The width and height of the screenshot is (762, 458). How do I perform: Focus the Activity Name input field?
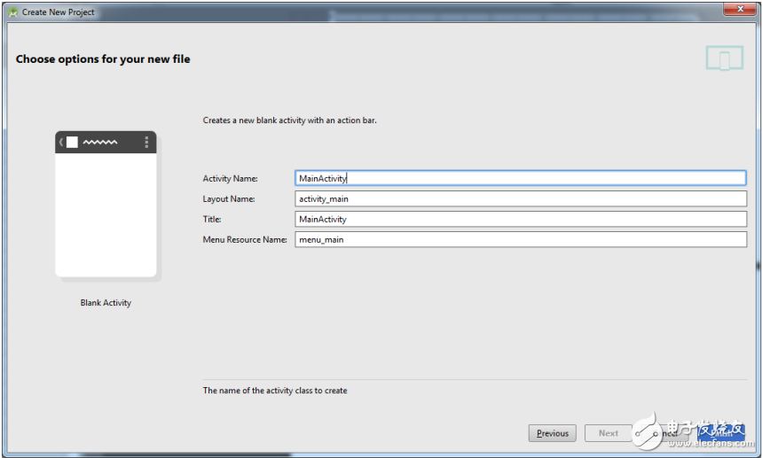(x=521, y=178)
